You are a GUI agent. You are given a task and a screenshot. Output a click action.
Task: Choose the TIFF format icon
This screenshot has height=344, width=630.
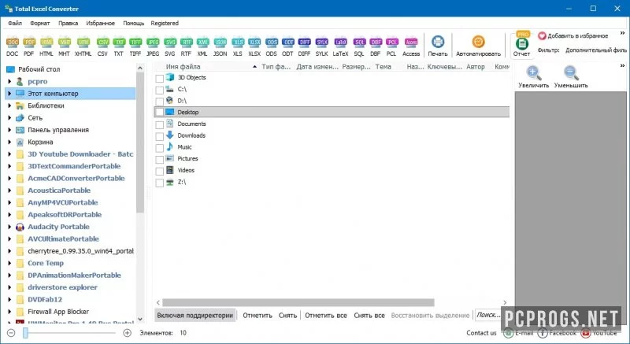135,43
